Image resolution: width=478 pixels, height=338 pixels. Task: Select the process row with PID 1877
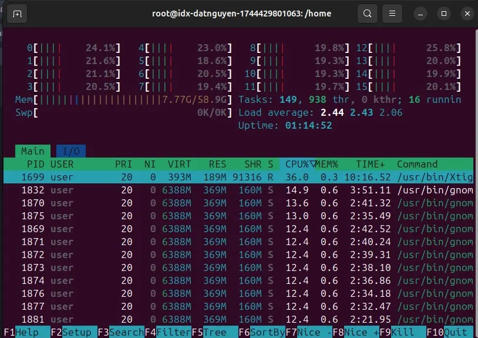click(x=238, y=306)
